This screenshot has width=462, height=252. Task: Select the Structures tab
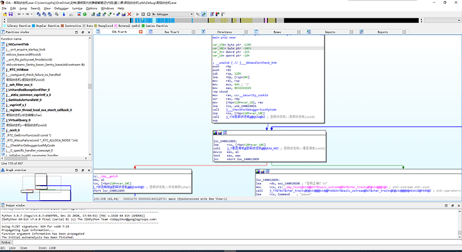224,32
